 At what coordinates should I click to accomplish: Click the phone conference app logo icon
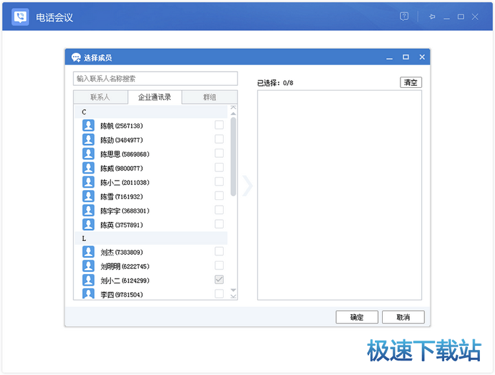pyautogui.click(x=20, y=17)
